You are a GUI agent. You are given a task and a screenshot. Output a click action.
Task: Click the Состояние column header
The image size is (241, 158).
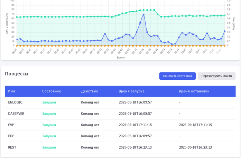click(x=52, y=91)
